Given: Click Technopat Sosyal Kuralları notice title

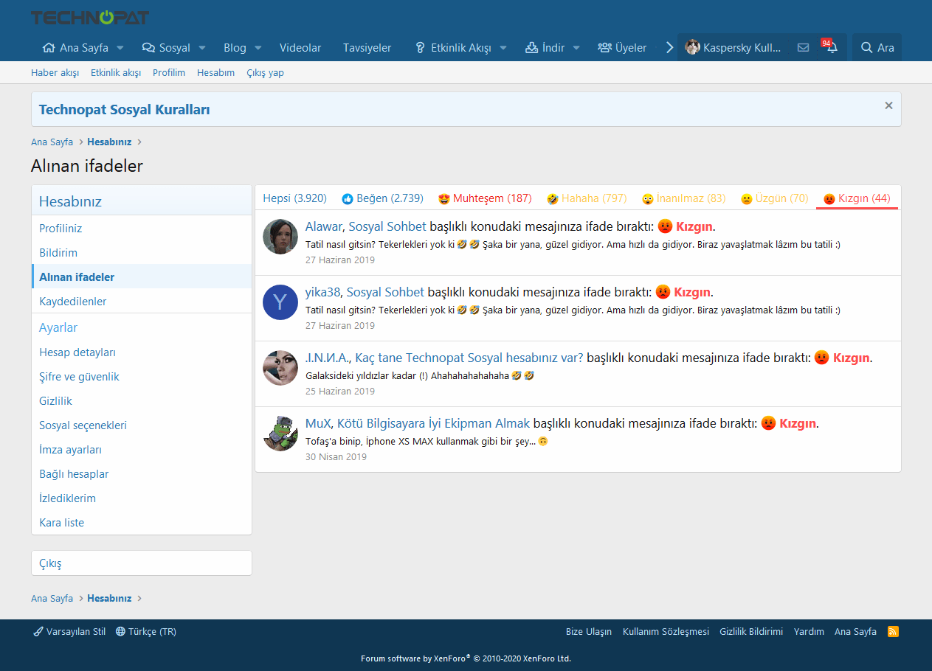Looking at the screenshot, I should pyautogui.click(x=125, y=110).
